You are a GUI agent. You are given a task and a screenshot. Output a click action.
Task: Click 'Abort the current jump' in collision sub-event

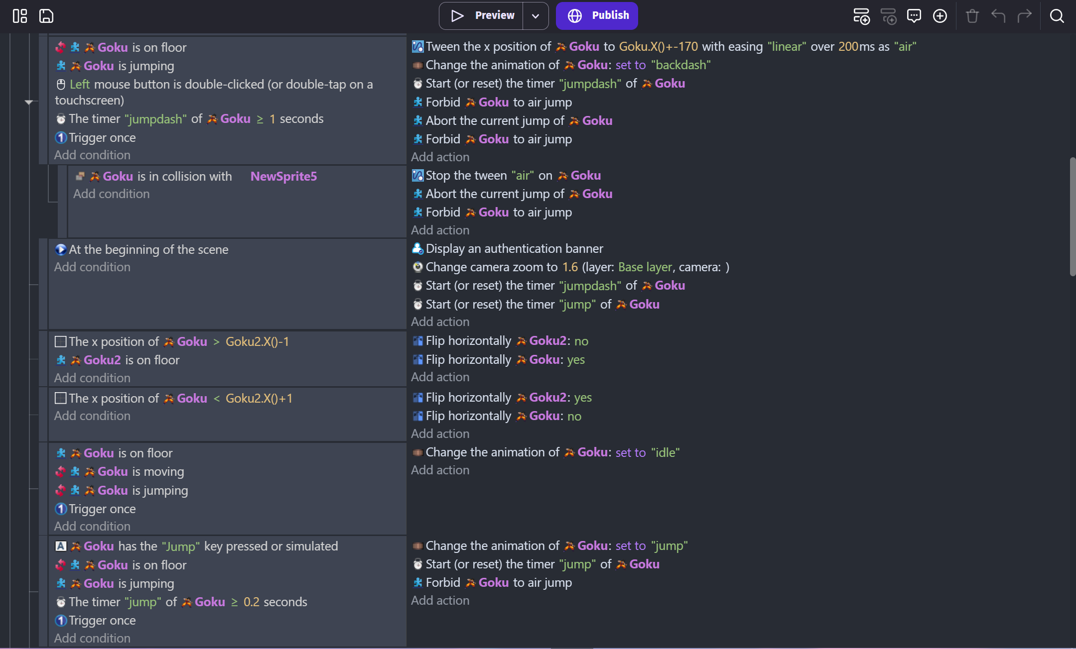[x=513, y=194]
